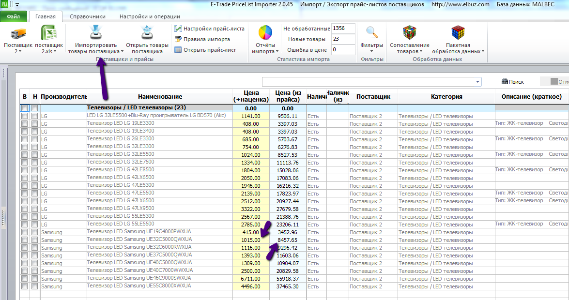Click Есть availability in LG 32LE7500 row
This screenshot has width=569, height=300.
[316, 163]
